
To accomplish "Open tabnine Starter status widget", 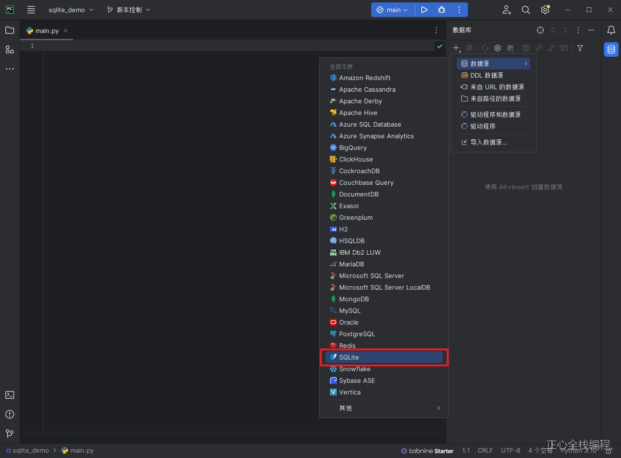I will point(428,451).
